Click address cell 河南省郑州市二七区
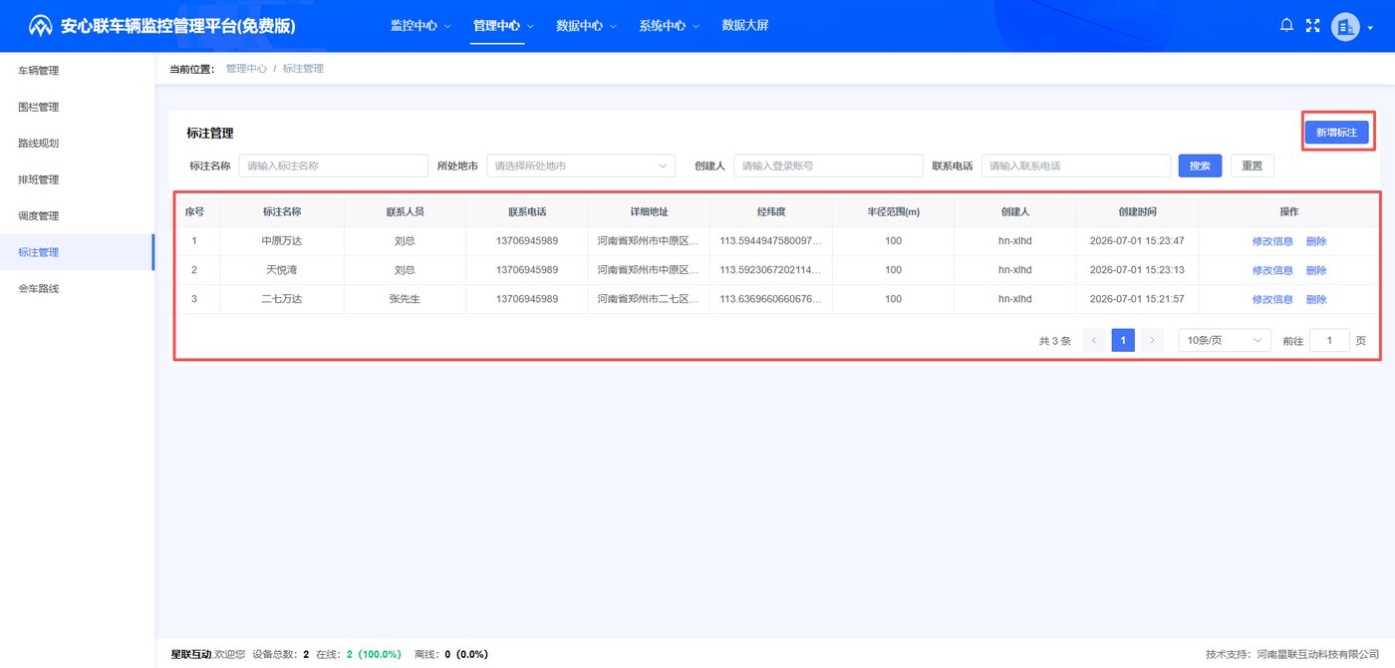1395x668 pixels. click(649, 299)
